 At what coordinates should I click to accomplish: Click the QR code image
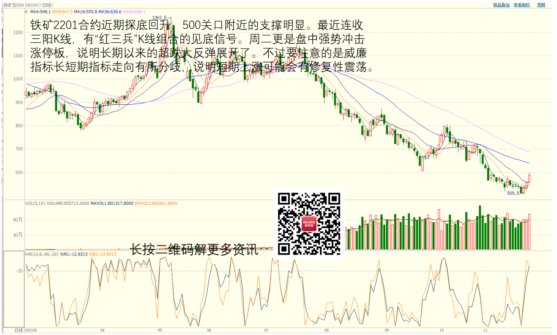[x=309, y=224]
